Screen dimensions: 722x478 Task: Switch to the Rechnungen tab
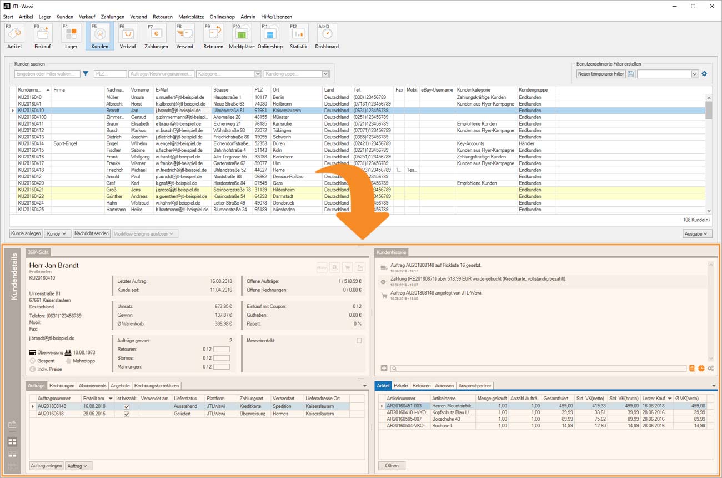62,386
